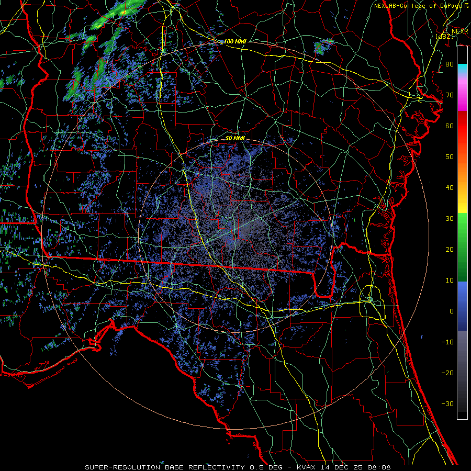Select the 20 value on dBZ scale
Viewport: 471px width, 471px height.
coord(450,249)
